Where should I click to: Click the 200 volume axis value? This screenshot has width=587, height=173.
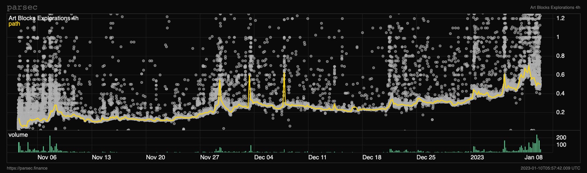click(x=561, y=137)
